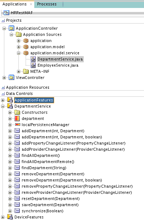Click the ViewController project icon

click(12, 78)
